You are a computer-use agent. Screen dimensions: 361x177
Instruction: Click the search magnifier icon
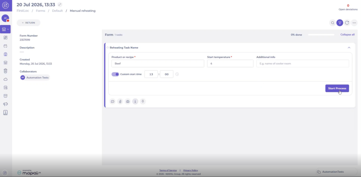(x=332, y=23)
